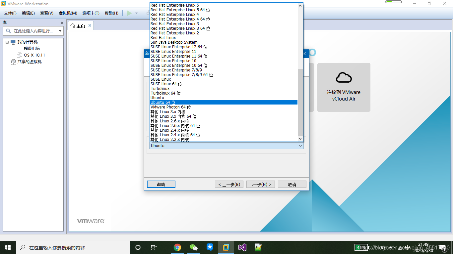Choose Red Hat Enterprise Linux 2
The width and height of the screenshot is (453, 254).
pos(224,33)
